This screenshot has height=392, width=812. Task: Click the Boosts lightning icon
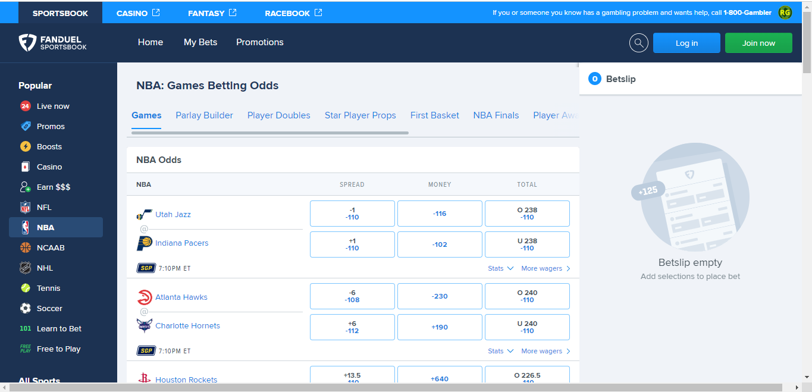tap(25, 146)
